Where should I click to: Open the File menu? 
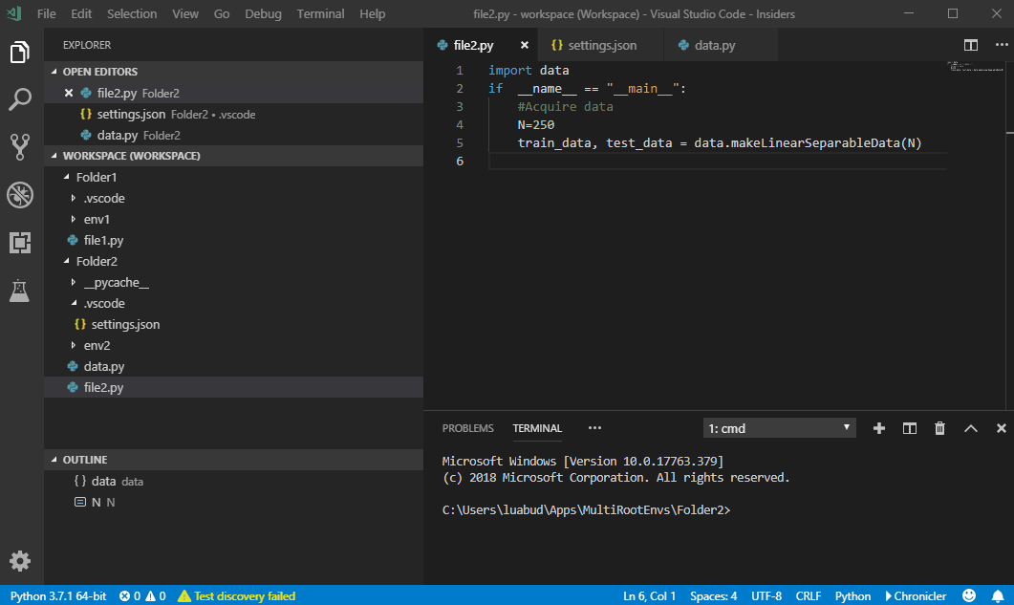[47, 13]
